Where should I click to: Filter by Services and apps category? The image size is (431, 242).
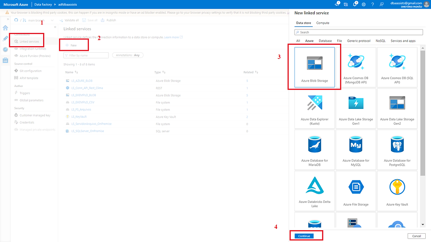403,41
